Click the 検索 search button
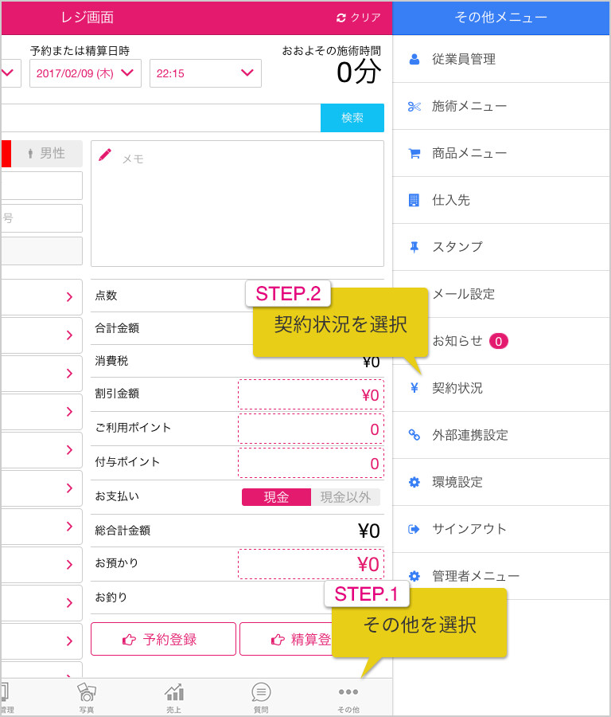Image resolution: width=611 pixels, height=717 pixels. point(352,118)
